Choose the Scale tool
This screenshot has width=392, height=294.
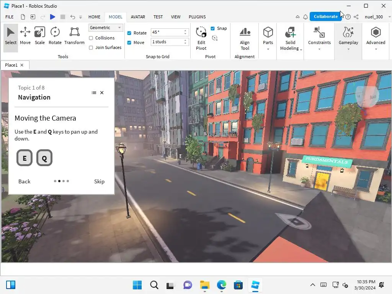tap(40, 36)
